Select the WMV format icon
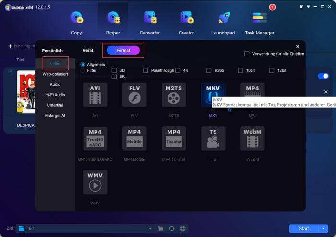Viewport: 336px width, 237px height. [x=95, y=182]
